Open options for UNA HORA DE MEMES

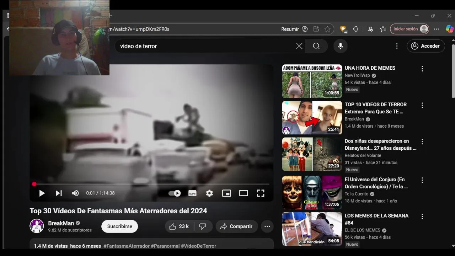pos(422,69)
